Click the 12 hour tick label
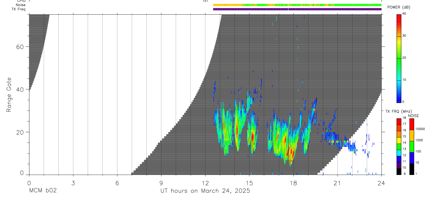 tap(205, 183)
